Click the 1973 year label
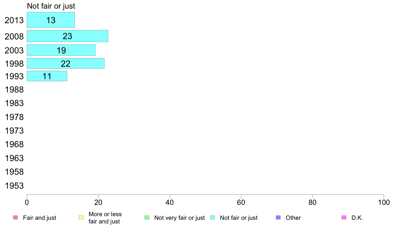This screenshot has height=244, width=393. (x=14, y=131)
